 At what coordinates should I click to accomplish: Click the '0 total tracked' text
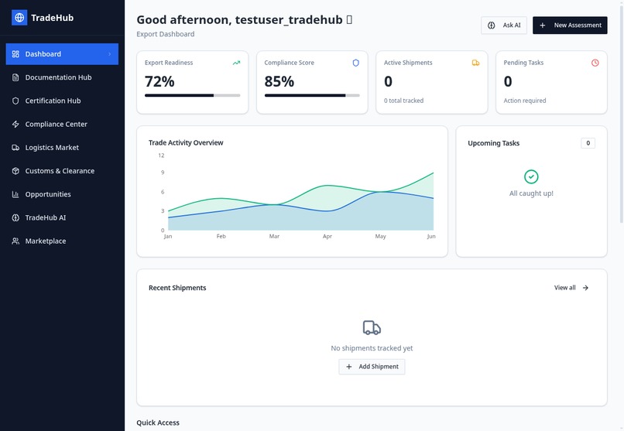coord(403,101)
